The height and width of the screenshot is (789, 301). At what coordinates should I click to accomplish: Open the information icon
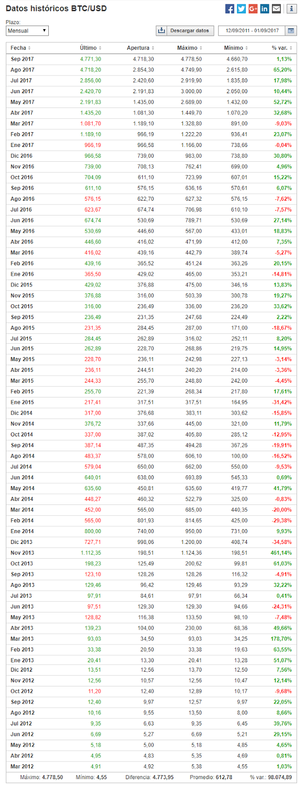point(291,9)
